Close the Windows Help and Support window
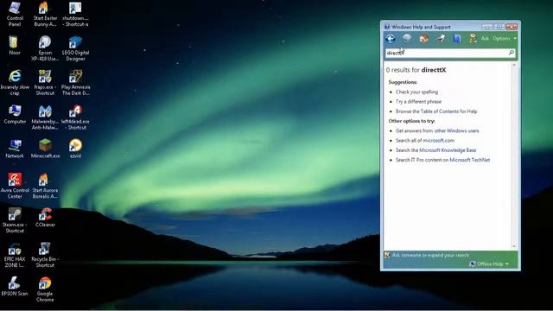Screen dimensions: 553x311 coord(512,27)
